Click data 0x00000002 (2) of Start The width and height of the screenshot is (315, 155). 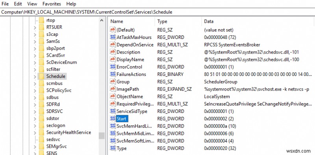219,119
